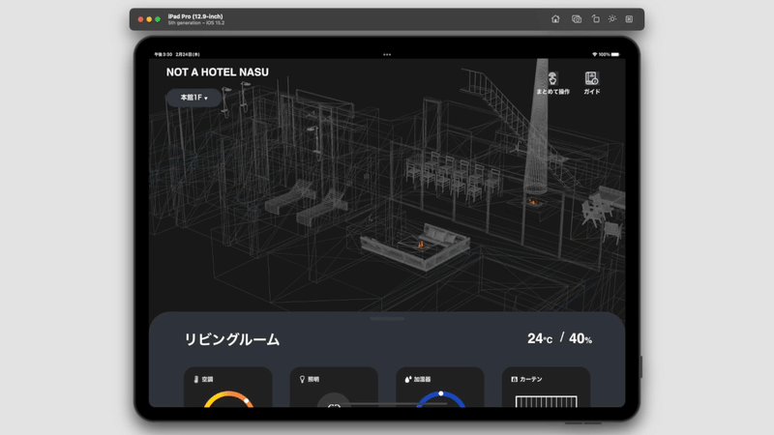The width and height of the screenshot is (774, 435).
Task: Click the three-dot multitasking indicator at top
Action: point(387,55)
